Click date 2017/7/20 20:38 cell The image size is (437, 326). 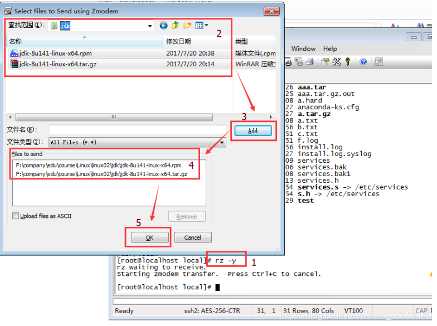click(191, 53)
